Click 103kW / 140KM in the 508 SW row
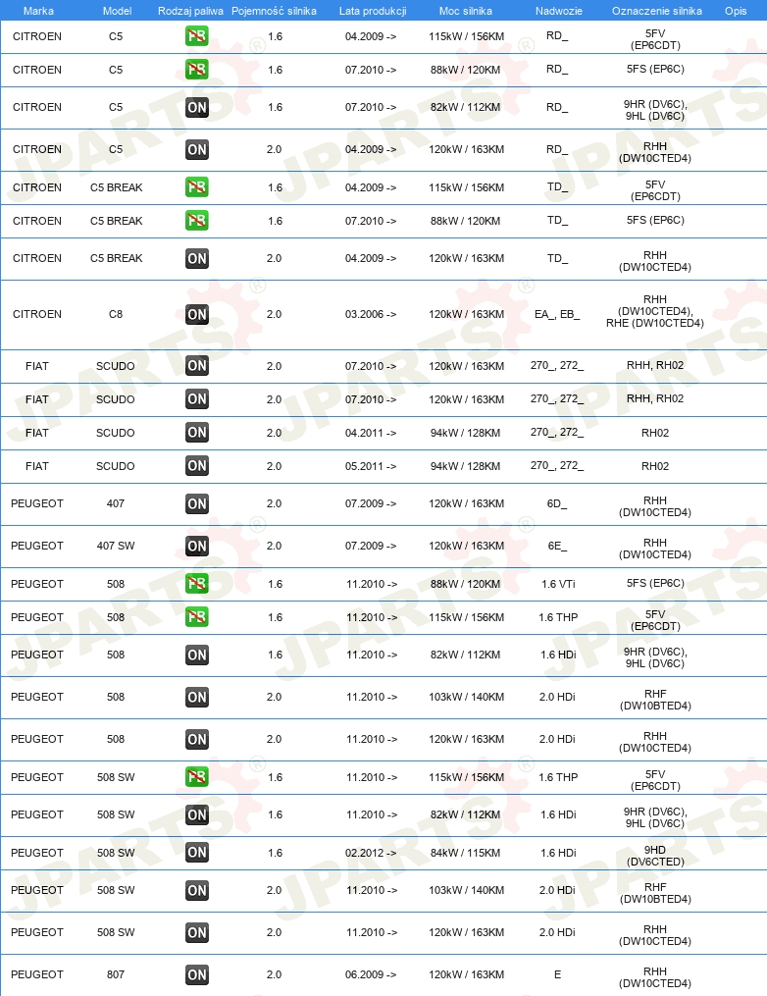The height and width of the screenshot is (996, 767). coord(466,890)
